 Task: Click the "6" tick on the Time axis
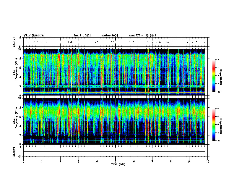point(134,161)
